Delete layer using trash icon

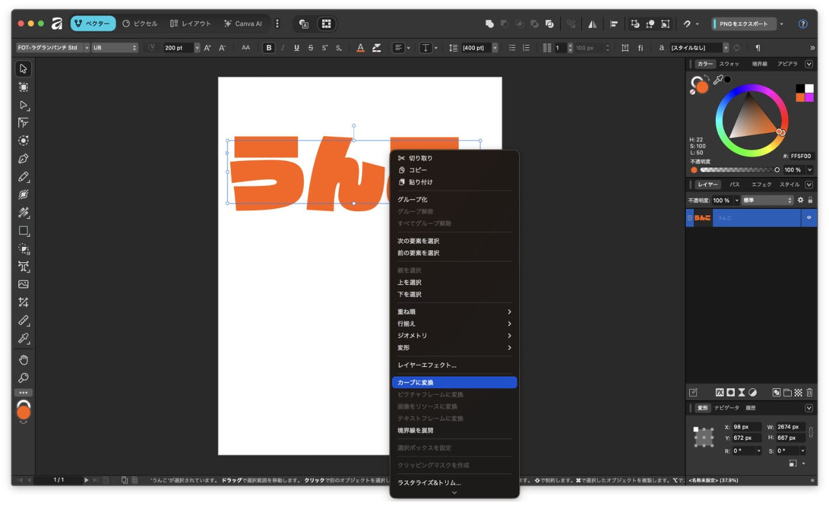(809, 392)
